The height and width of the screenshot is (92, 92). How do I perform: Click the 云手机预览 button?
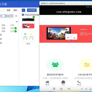pyautogui.click(x=32, y=10)
